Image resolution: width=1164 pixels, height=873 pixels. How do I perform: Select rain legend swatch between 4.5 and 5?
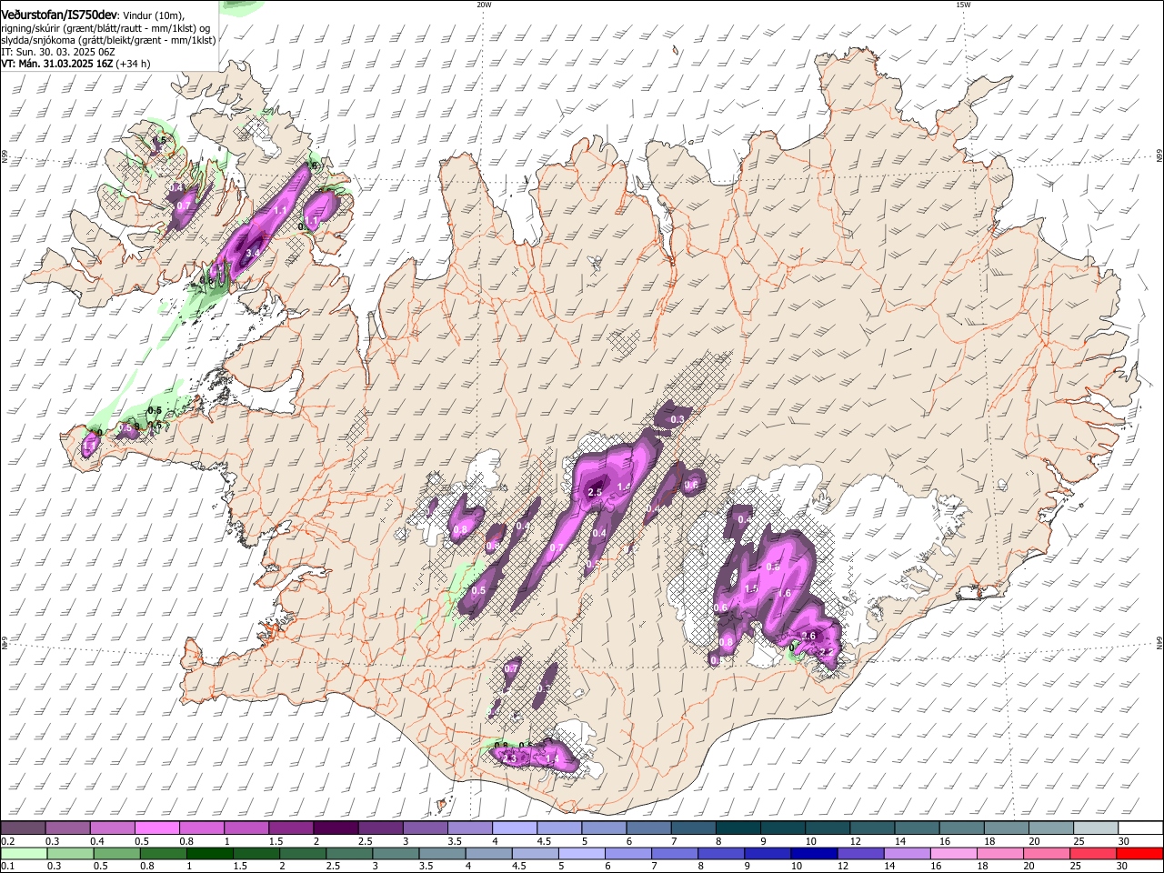pos(535,853)
